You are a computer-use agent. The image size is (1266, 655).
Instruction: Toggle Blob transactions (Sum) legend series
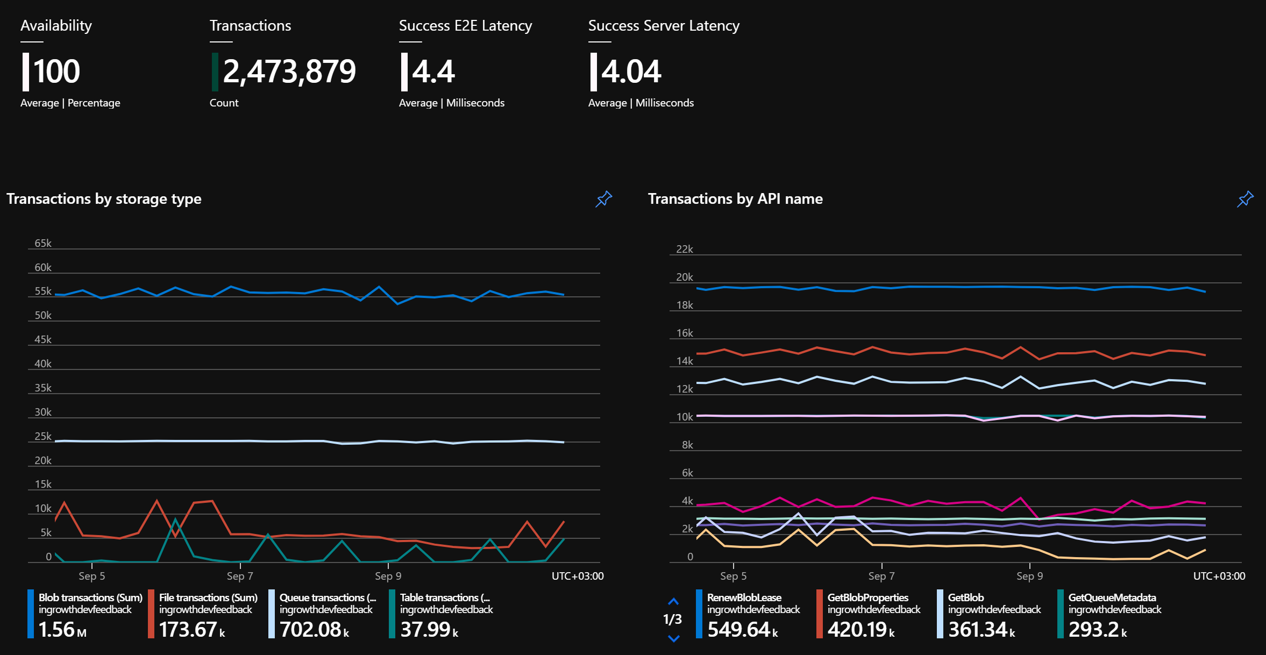tap(85, 614)
